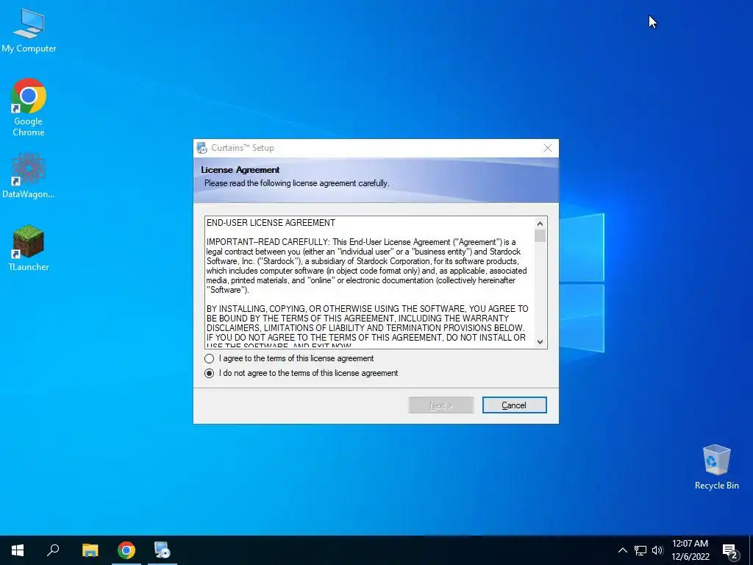The image size is (753, 565).
Task: Switch to Chrome in the taskbar
Action: click(126, 550)
